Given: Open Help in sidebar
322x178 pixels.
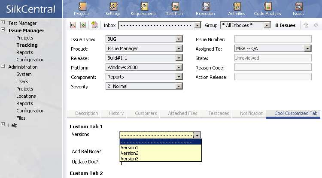Looking at the screenshot, I should coord(13,125).
